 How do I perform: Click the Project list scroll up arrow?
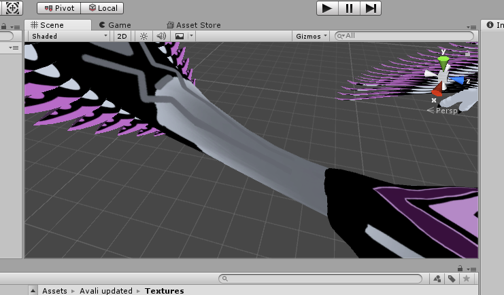33,291
